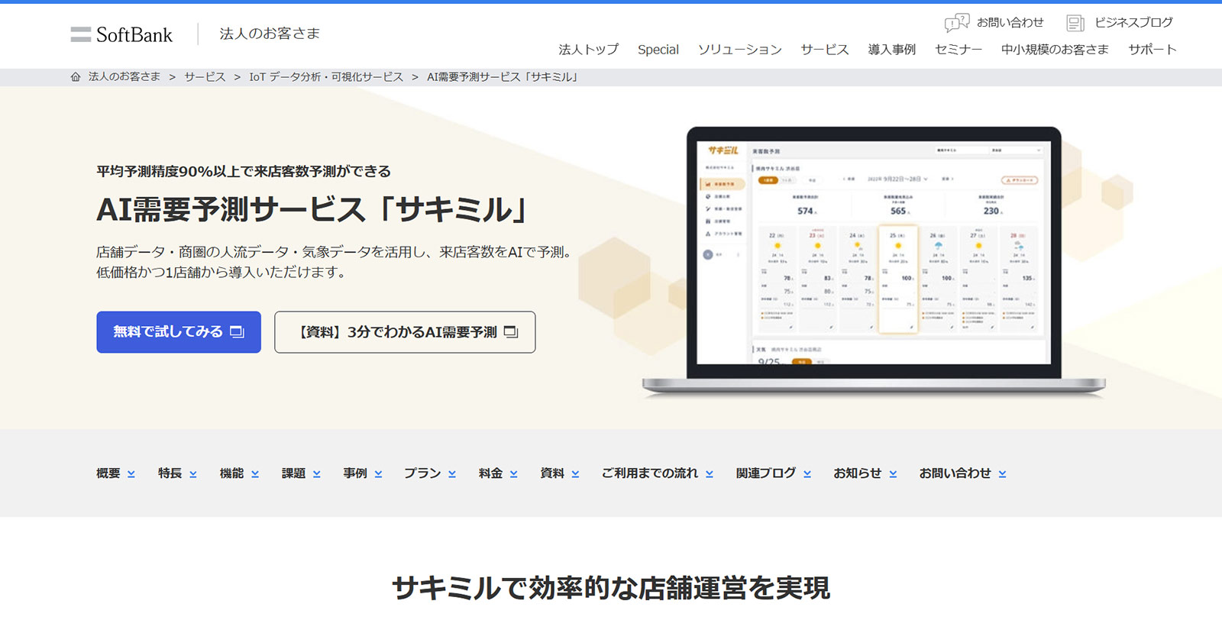This screenshot has height=620, width=1222.
Task: Click 無料で試してみる button
Action: coord(179,332)
